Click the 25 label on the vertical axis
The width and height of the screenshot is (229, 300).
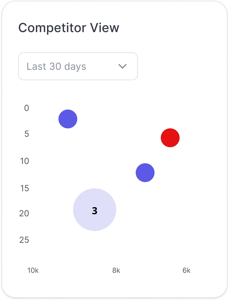point(24,240)
